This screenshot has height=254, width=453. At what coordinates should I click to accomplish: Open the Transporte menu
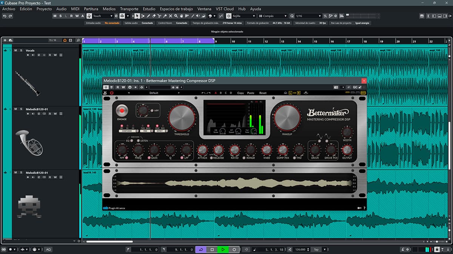coord(129,9)
